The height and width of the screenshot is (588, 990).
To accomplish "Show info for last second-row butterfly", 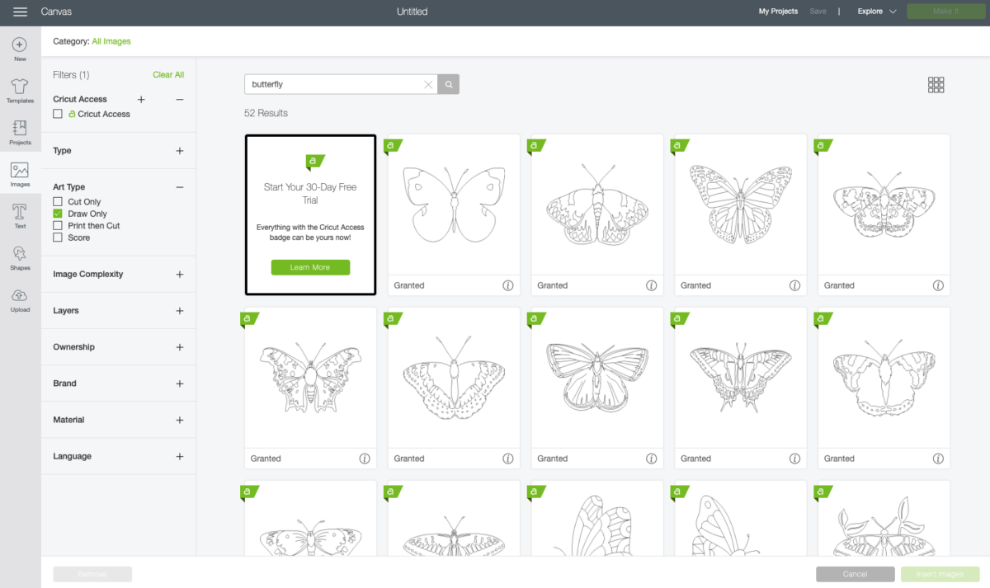I will (x=938, y=459).
